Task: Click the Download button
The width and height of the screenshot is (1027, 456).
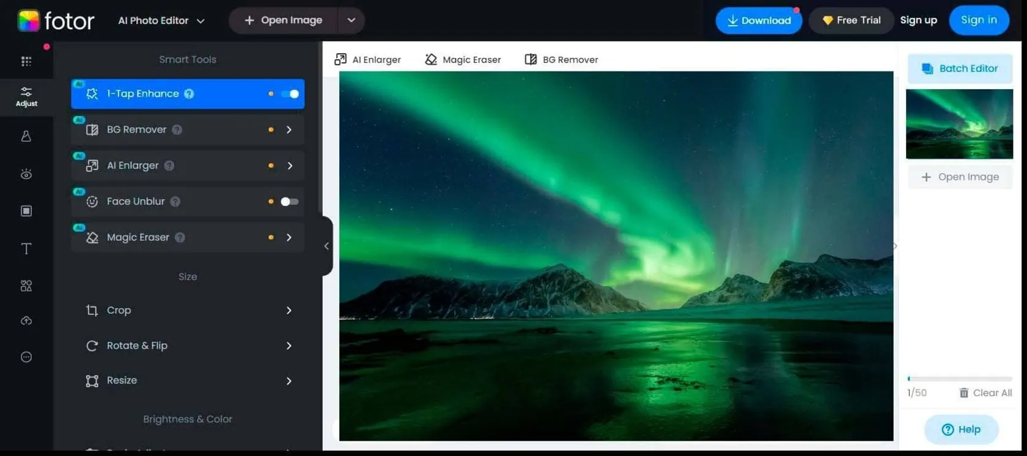Action: pyautogui.click(x=759, y=21)
